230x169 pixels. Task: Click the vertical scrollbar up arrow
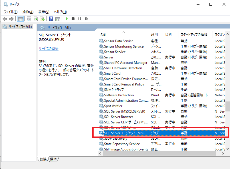(227, 34)
